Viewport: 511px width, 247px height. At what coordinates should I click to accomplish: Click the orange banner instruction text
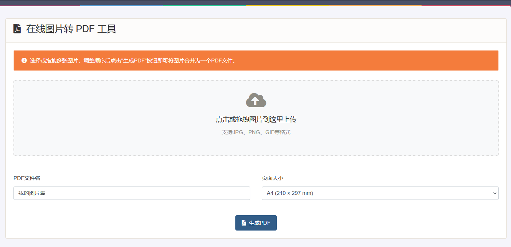tap(133, 61)
